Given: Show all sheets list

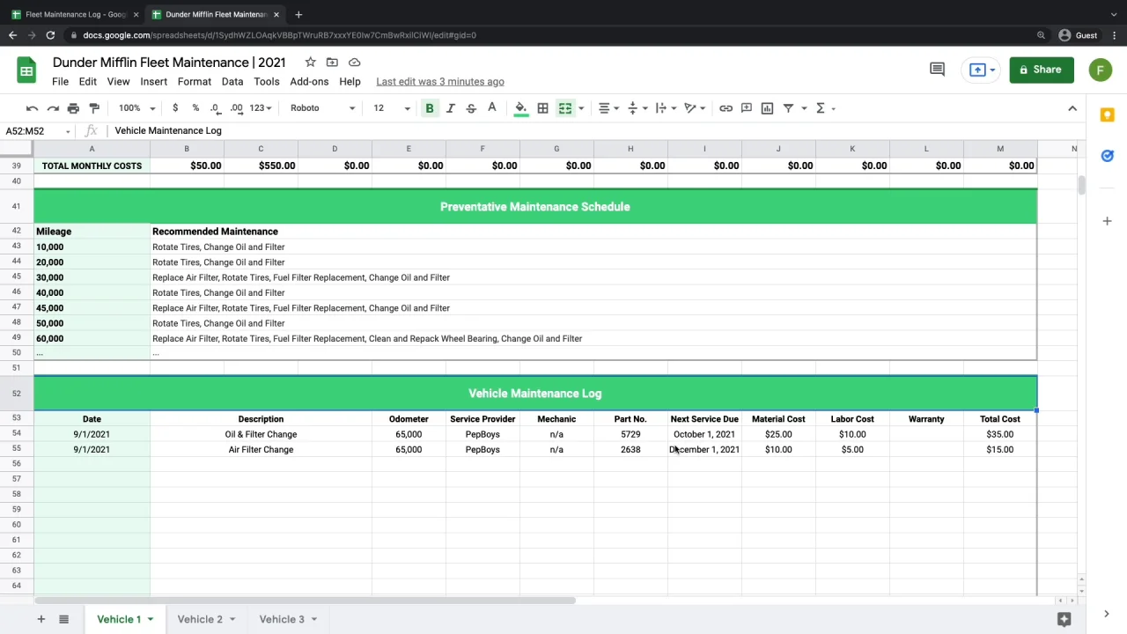Looking at the screenshot, I should [63, 619].
